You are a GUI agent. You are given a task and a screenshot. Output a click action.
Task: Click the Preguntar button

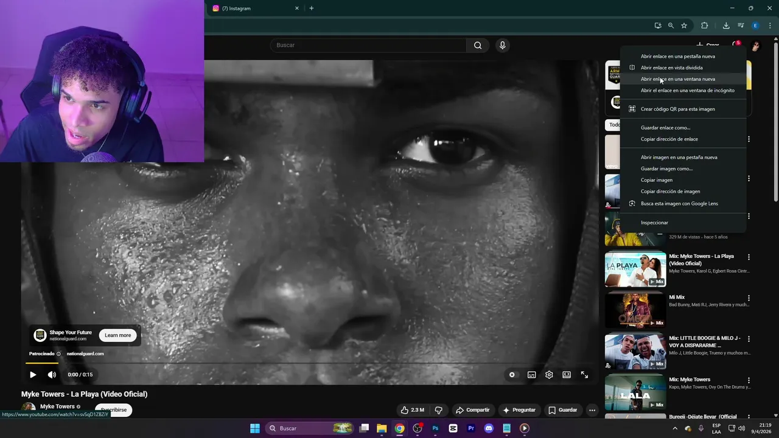519,410
